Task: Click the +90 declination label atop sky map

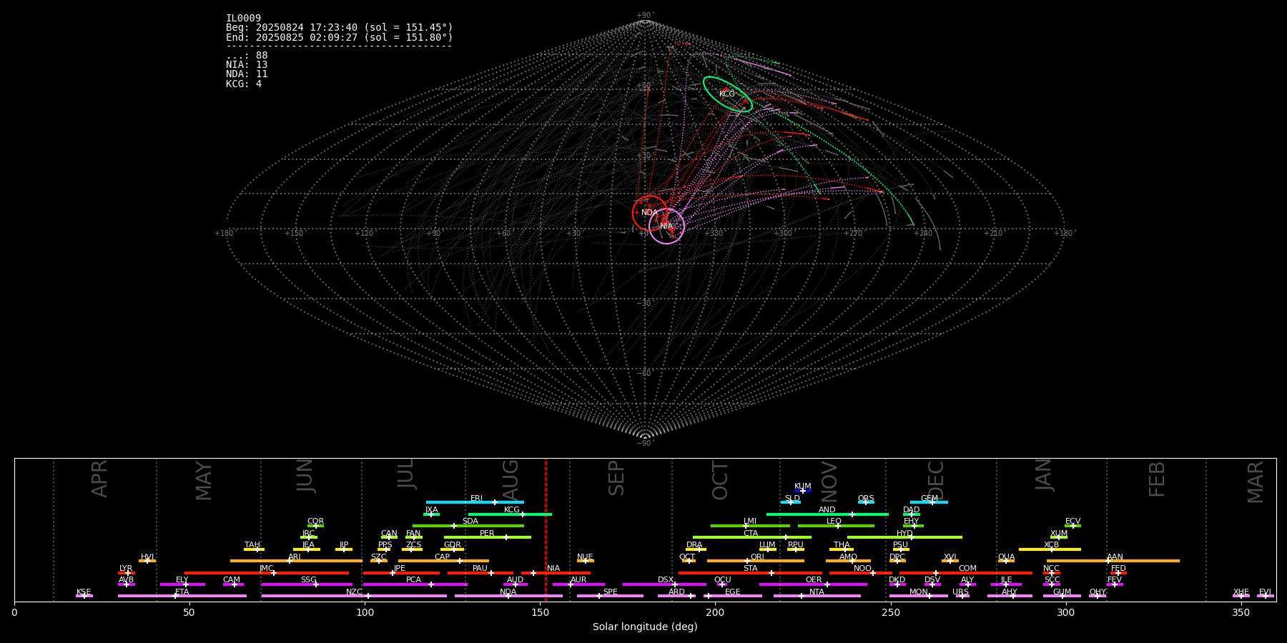Action: tap(645, 16)
